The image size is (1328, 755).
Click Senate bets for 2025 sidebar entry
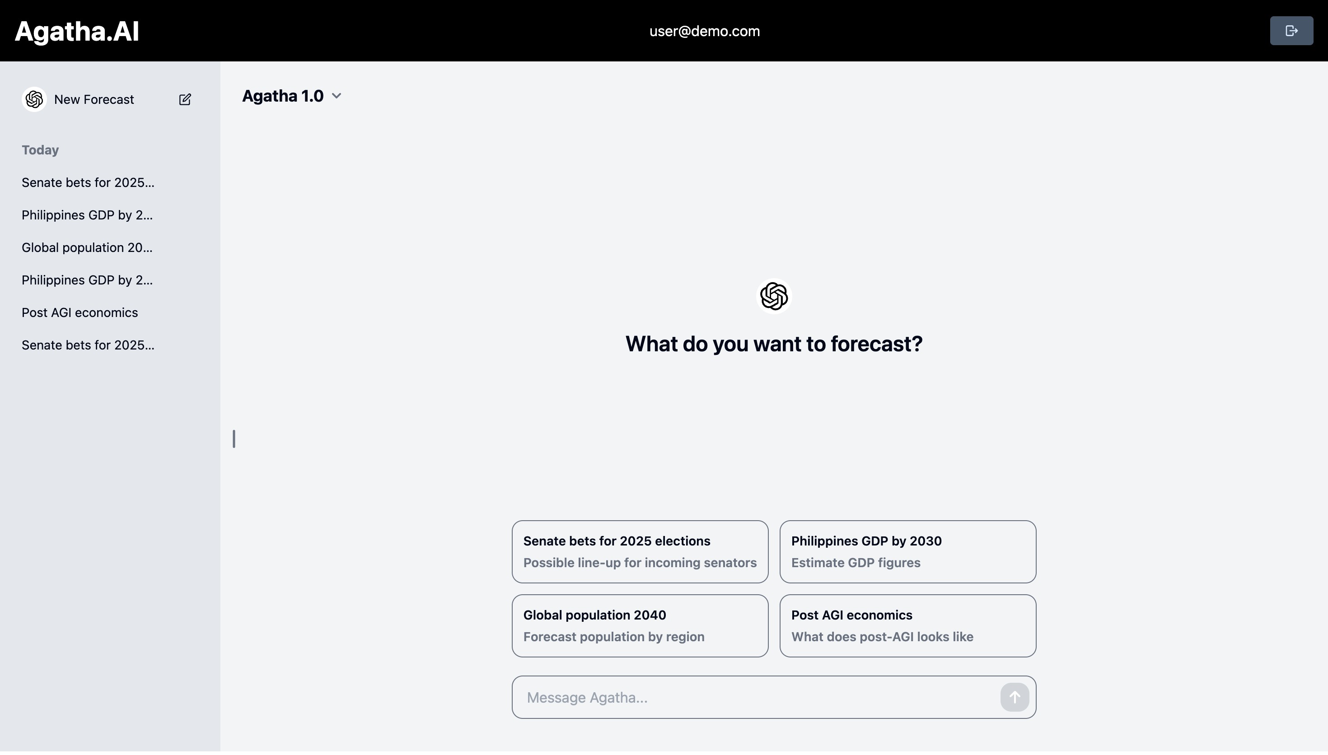click(88, 182)
